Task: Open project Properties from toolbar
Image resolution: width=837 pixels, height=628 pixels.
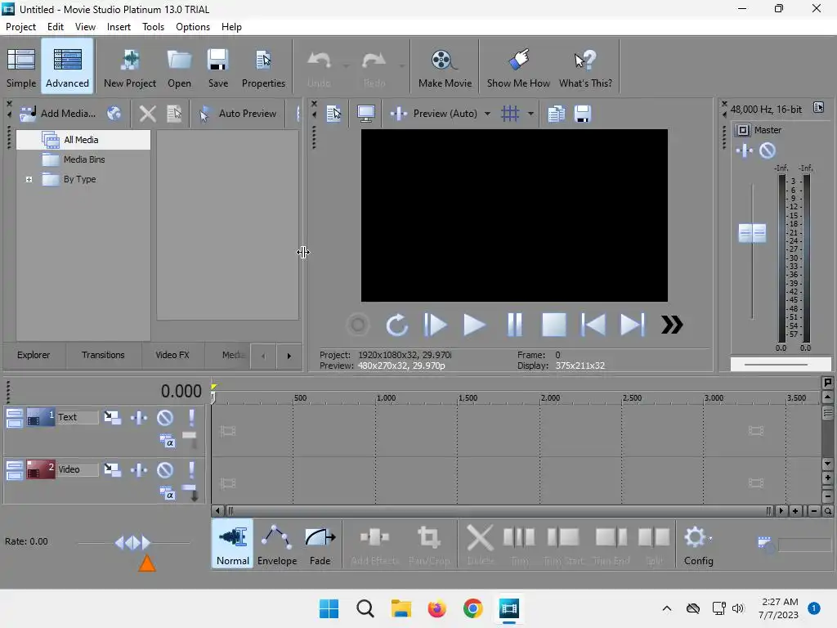Action: click(x=263, y=68)
